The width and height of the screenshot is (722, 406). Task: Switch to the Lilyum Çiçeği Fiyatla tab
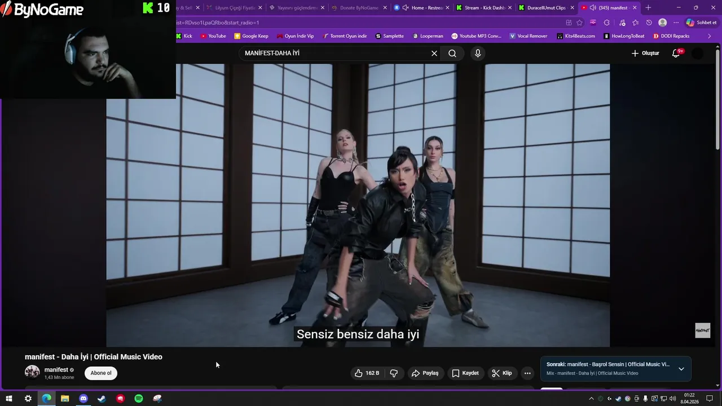pyautogui.click(x=235, y=8)
